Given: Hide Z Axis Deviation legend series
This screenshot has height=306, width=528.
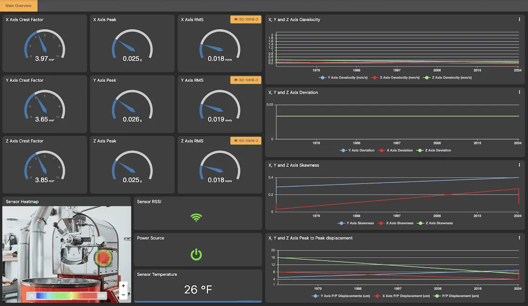Looking at the screenshot, I should [x=434, y=150].
